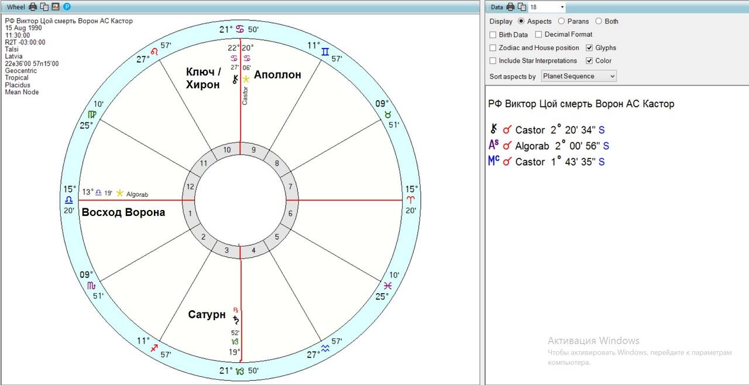Click the chart title above the aspects list
749x385 pixels.
coord(581,104)
